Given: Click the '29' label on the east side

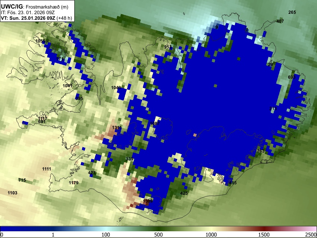Looking at the screenshot, I should (x=270, y=65).
